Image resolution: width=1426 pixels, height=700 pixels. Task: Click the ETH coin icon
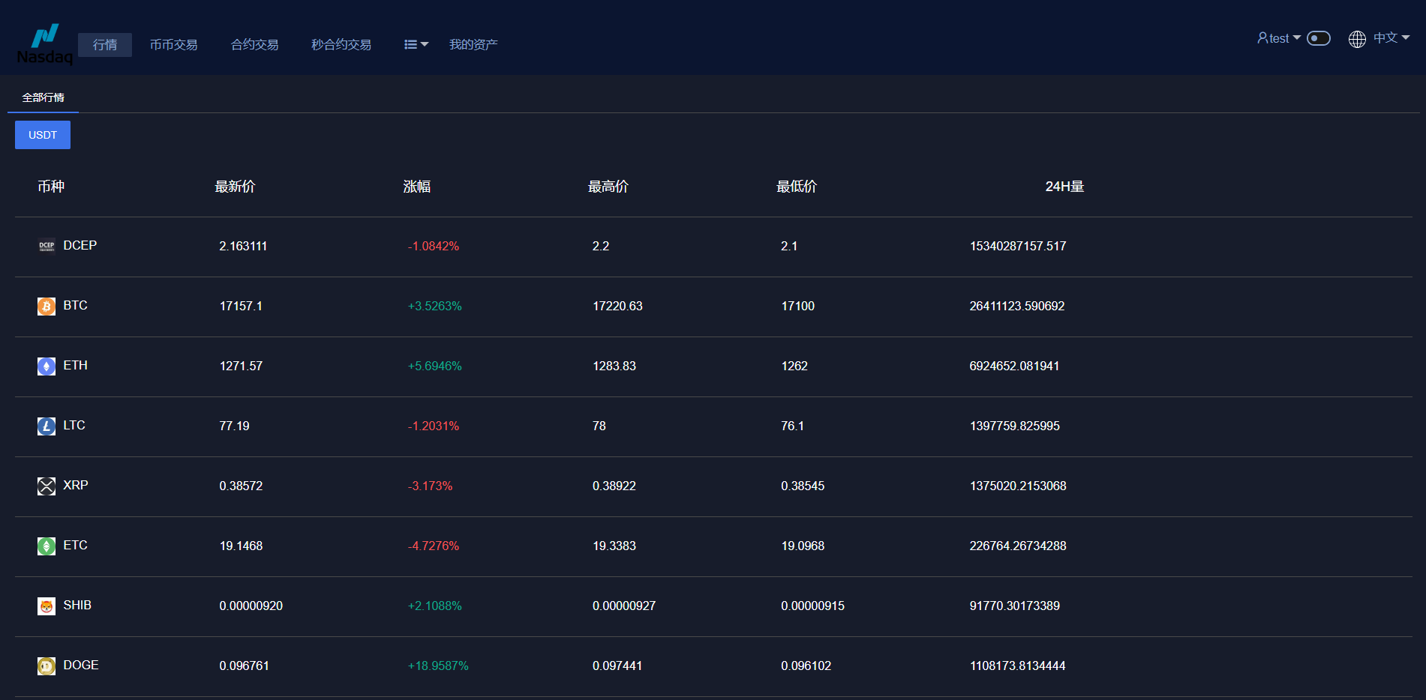pyautogui.click(x=47, y=366)
